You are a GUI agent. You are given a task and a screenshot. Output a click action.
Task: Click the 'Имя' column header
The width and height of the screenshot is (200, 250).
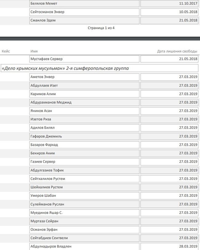click(34, 51)
